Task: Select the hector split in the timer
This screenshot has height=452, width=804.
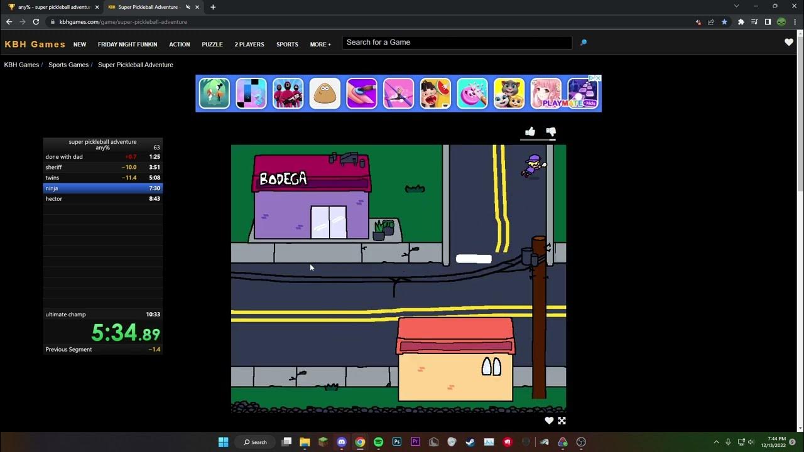Action: click(x=102, y=198)
